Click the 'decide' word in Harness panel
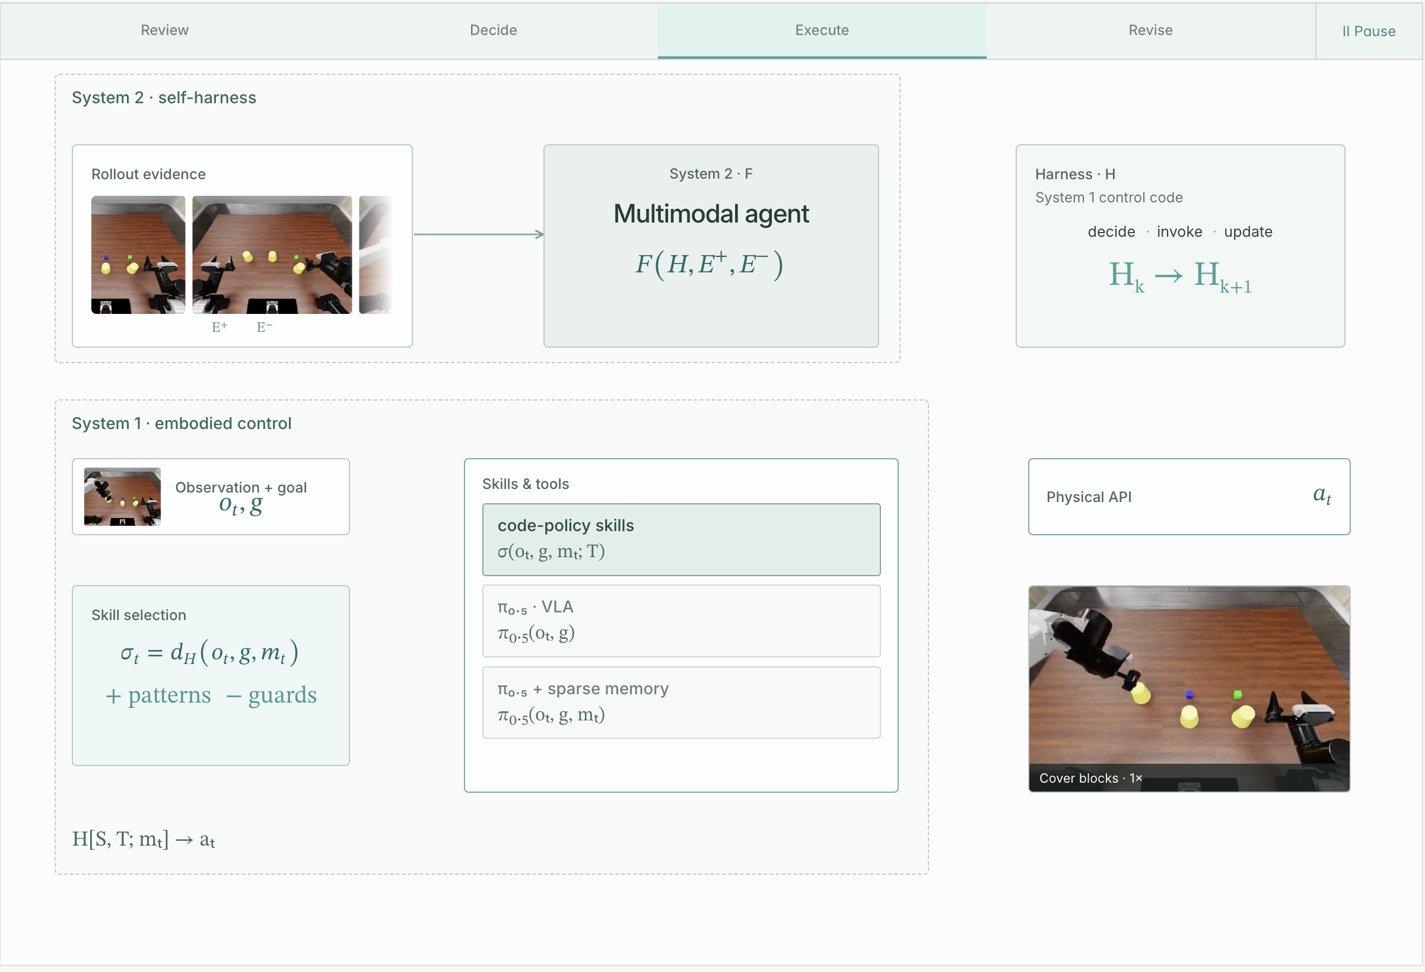The width and height of the screenshot is (1425, 972). tap(1111, 232)
